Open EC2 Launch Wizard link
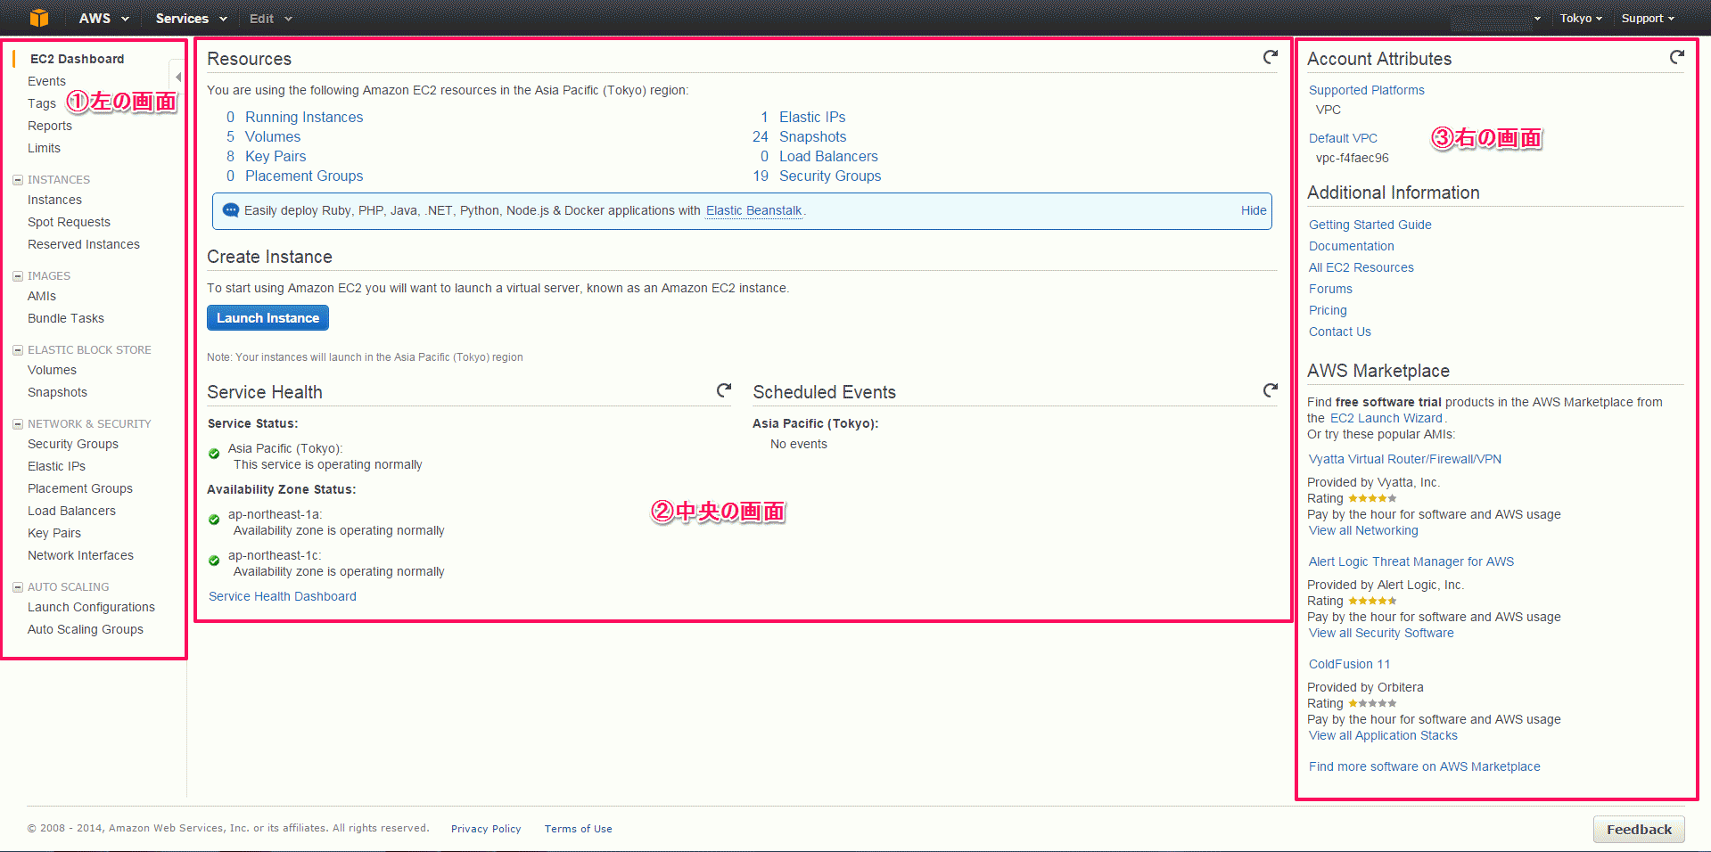Image resolution: width=1711 pixels, height=852 pixels. pyautogui.click(x=1386, y=418)
